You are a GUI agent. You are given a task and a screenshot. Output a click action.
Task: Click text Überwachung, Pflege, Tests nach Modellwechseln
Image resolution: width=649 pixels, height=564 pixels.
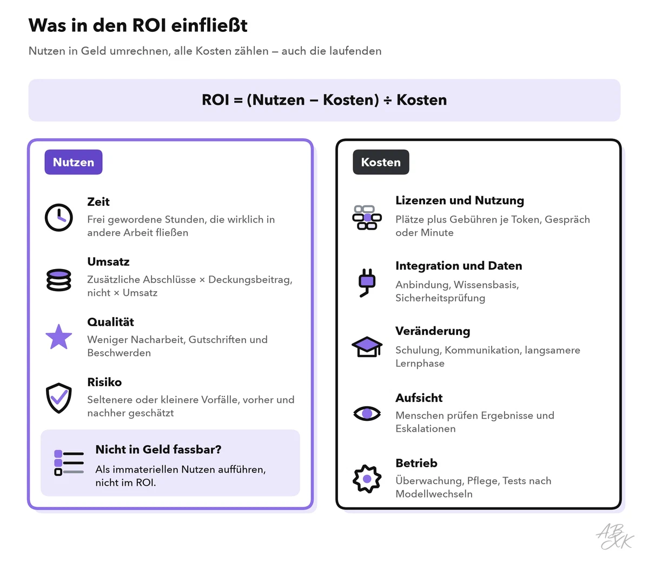(x=473, y=487)
